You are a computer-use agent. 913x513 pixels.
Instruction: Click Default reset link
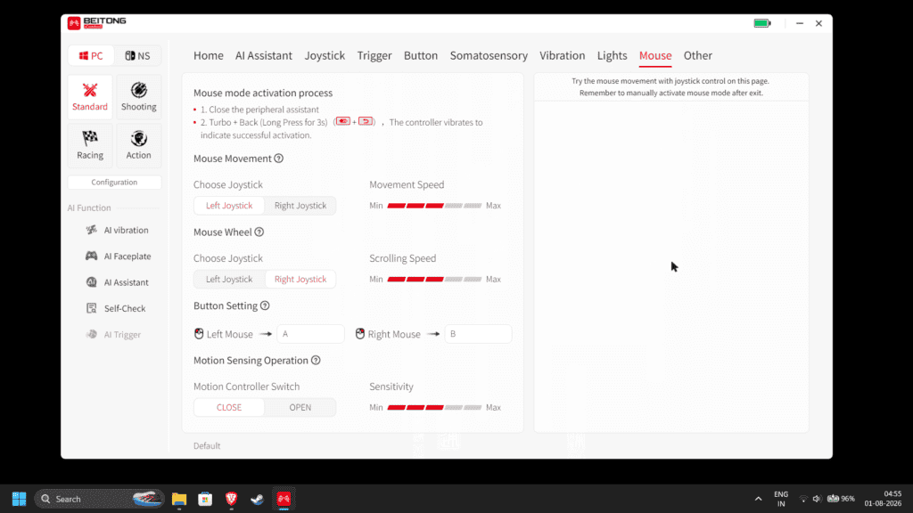(207, 445)
